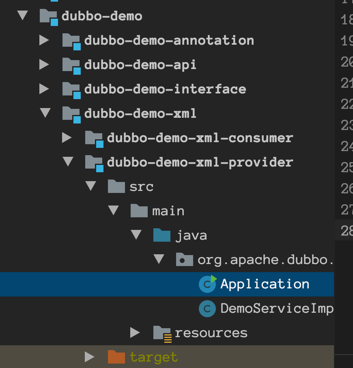Expand the dubbo-demo-annotation module
The width and height of the screenshot is (353, 368).
click(44, 41)
